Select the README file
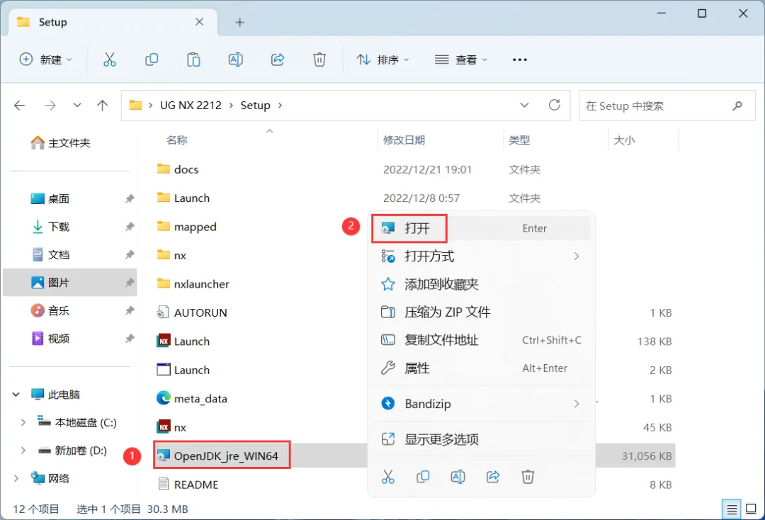The height and width of the screenshot is (520, 765). click(188, 485)
